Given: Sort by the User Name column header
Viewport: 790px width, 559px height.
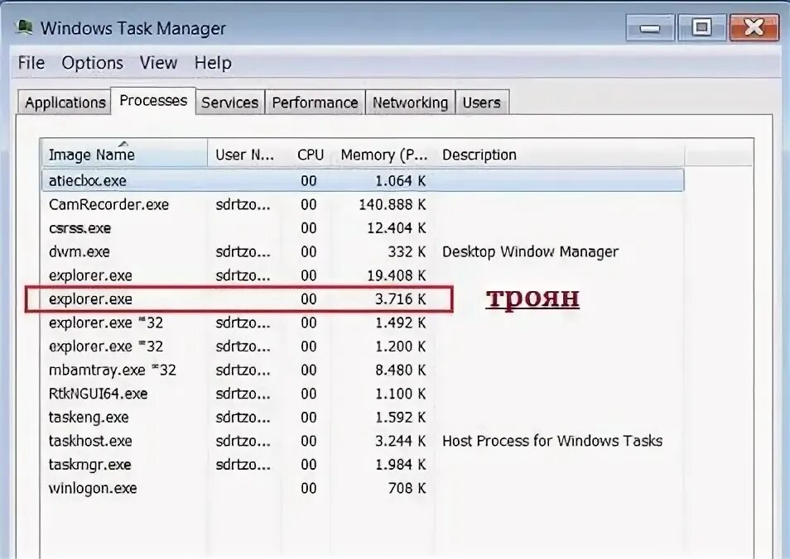Looking at the screenshot, I should (x=245, y=155).
